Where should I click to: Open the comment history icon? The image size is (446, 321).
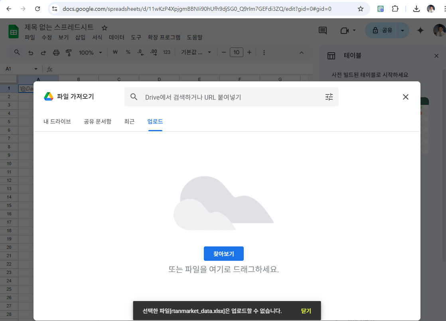tap(323, 30)
